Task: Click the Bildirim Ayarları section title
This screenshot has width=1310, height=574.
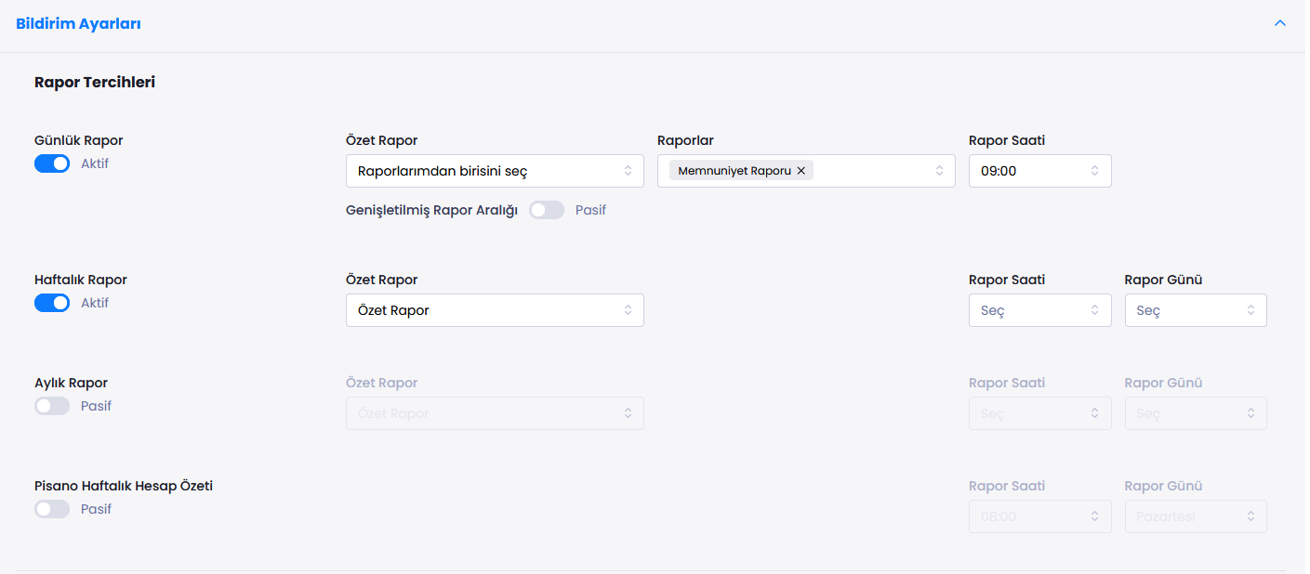Action: click(x=79, y=24)
